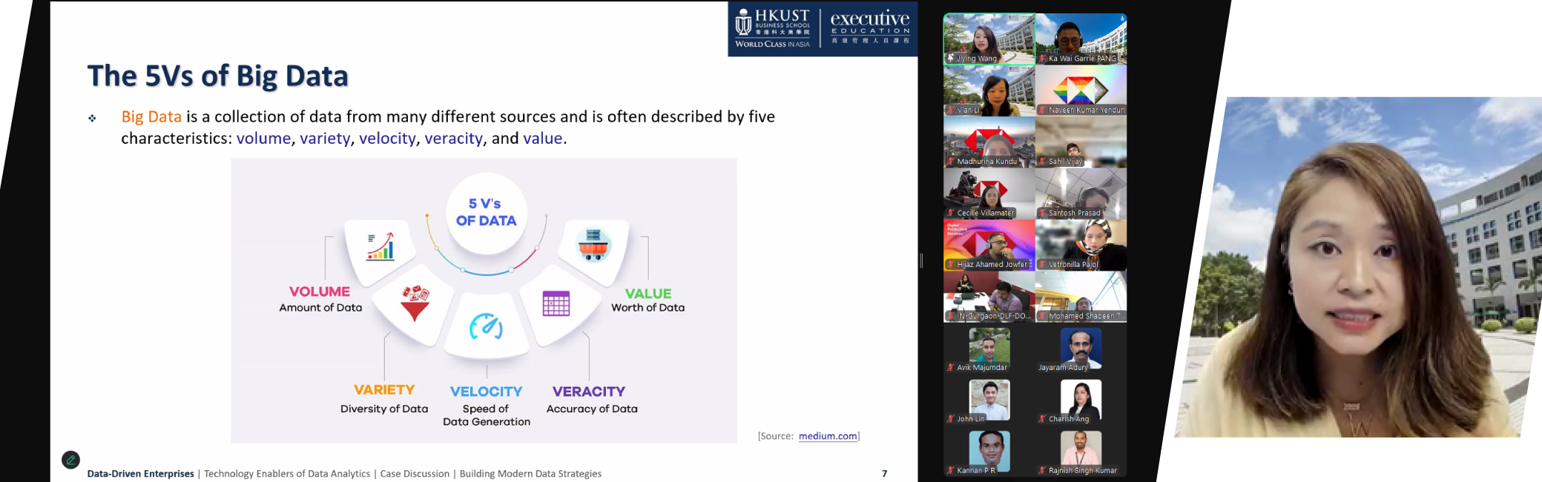Click muted mic icon beside Avik Majumdar
Image resolution: width=1542 pixels, height=482 pixels.
click(950, 367)
